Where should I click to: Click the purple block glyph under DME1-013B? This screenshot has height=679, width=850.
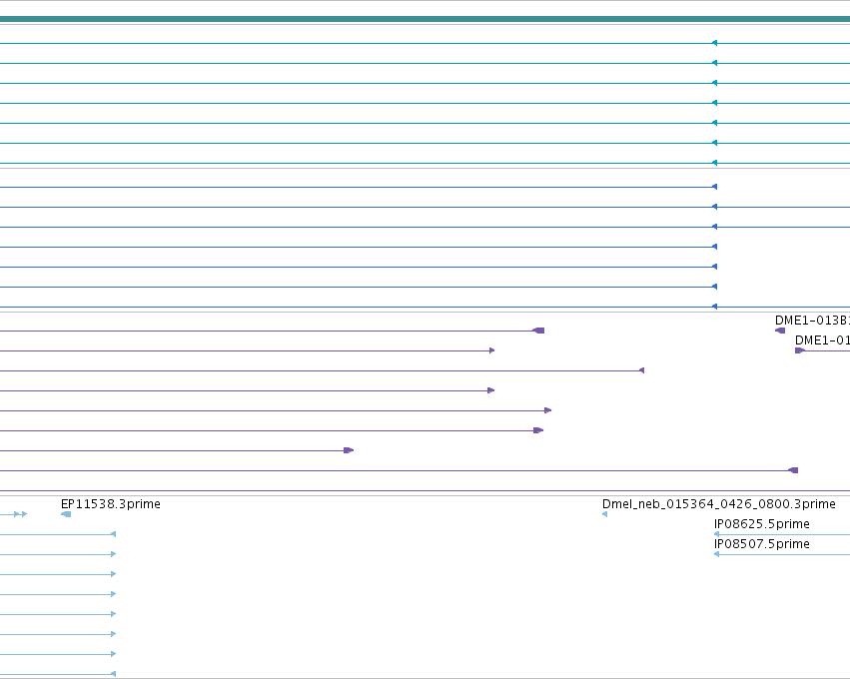point(780,331)
